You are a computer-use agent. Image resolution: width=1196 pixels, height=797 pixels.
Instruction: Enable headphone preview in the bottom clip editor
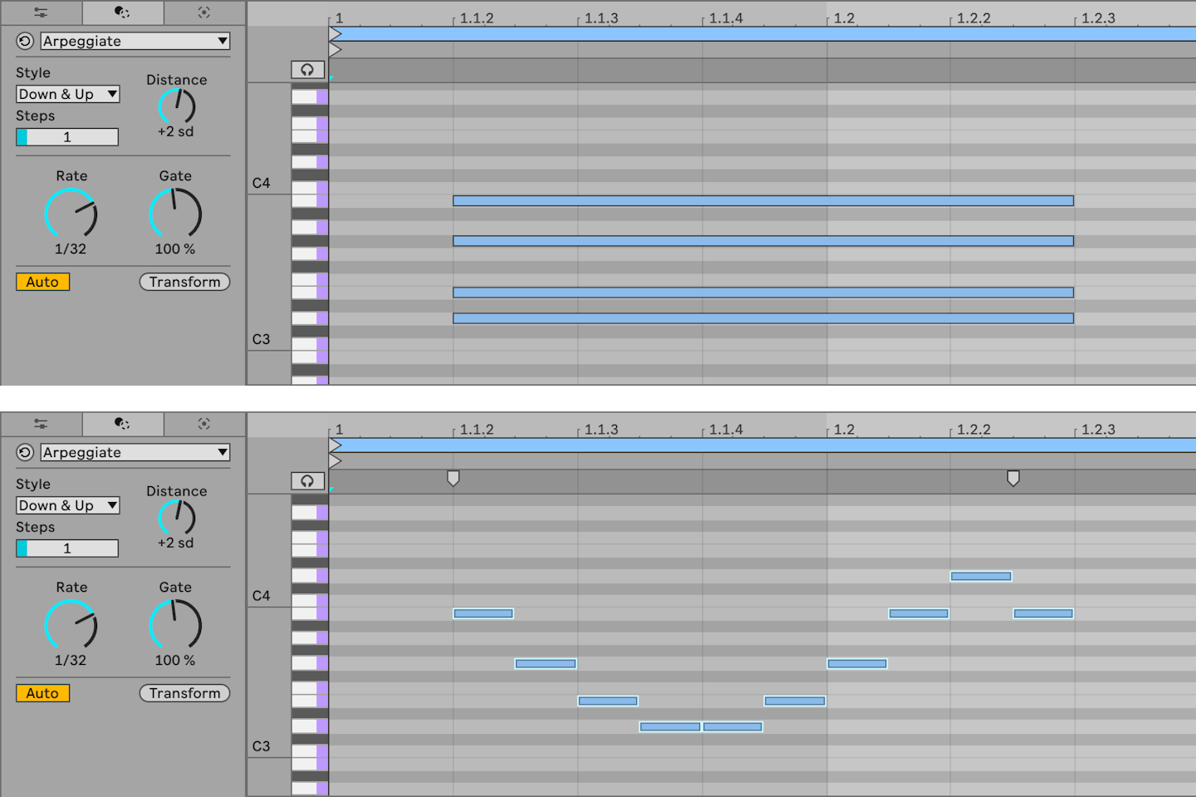point(308,480)
